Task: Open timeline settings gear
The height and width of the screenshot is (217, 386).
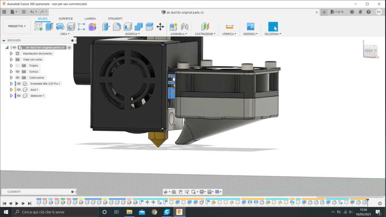Action: coord(380,203)
